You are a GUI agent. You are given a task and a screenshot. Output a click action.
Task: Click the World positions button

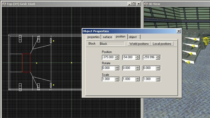139,44
